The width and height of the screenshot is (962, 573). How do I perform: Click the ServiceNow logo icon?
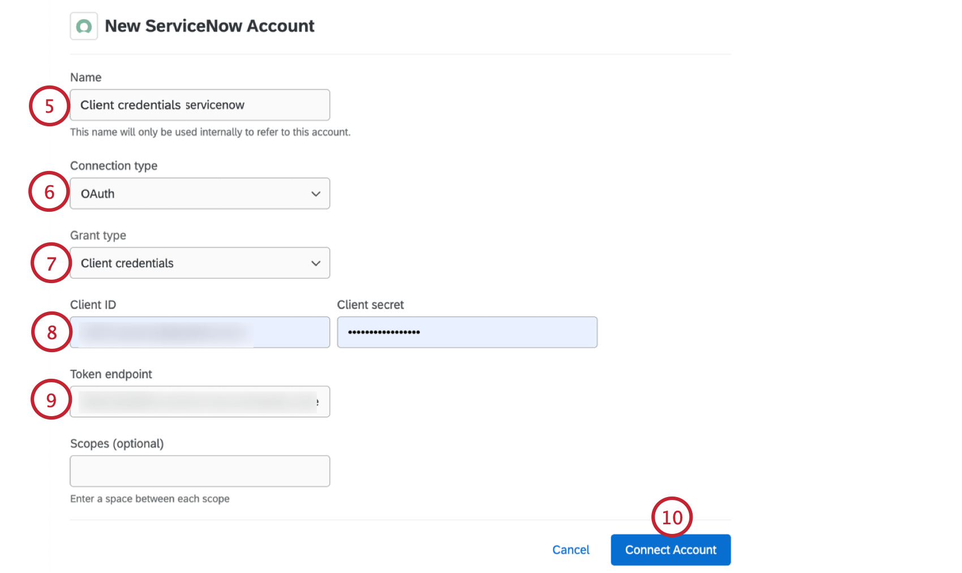(84, 25)
